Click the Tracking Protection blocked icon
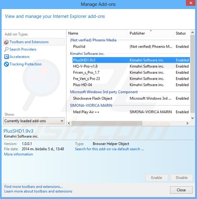 (x=7, y=64)
